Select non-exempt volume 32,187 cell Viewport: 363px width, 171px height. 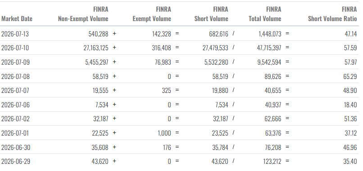pos(101,119)
